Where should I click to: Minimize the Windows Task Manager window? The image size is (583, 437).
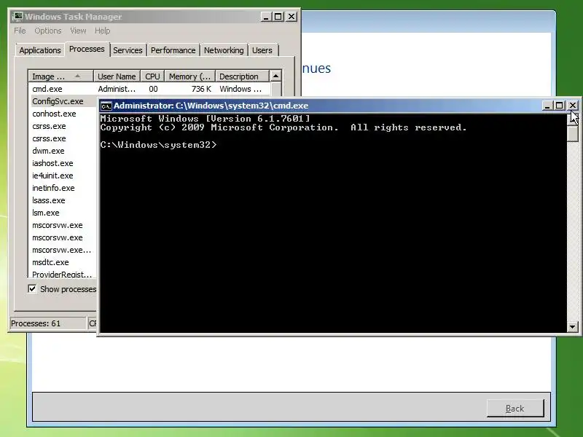point(265,17)
